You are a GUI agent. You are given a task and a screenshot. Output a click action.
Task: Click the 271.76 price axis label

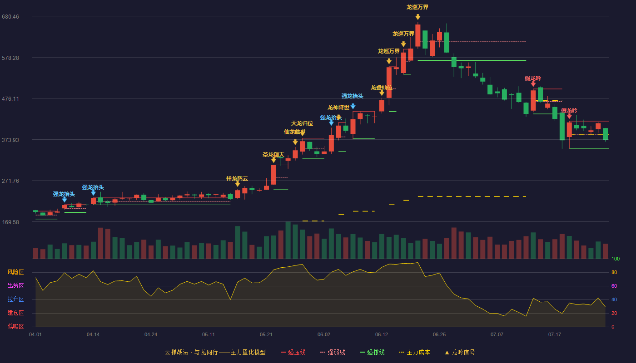[10, 181]
